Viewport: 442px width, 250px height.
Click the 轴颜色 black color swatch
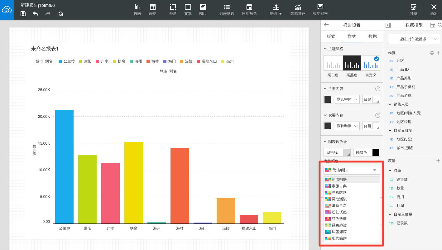[x=376, y=152]
